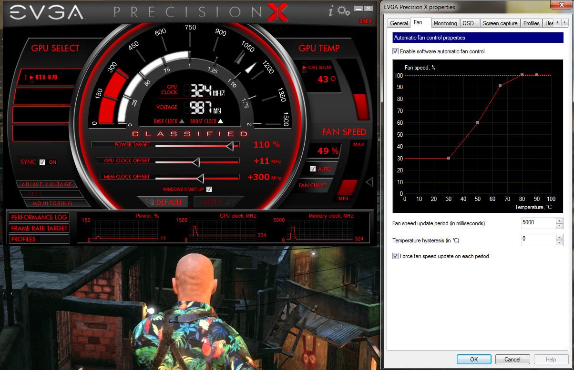Switch to the General tab
Image resolution: width=574 pixels, height=370 pixels.
[399, 23]
